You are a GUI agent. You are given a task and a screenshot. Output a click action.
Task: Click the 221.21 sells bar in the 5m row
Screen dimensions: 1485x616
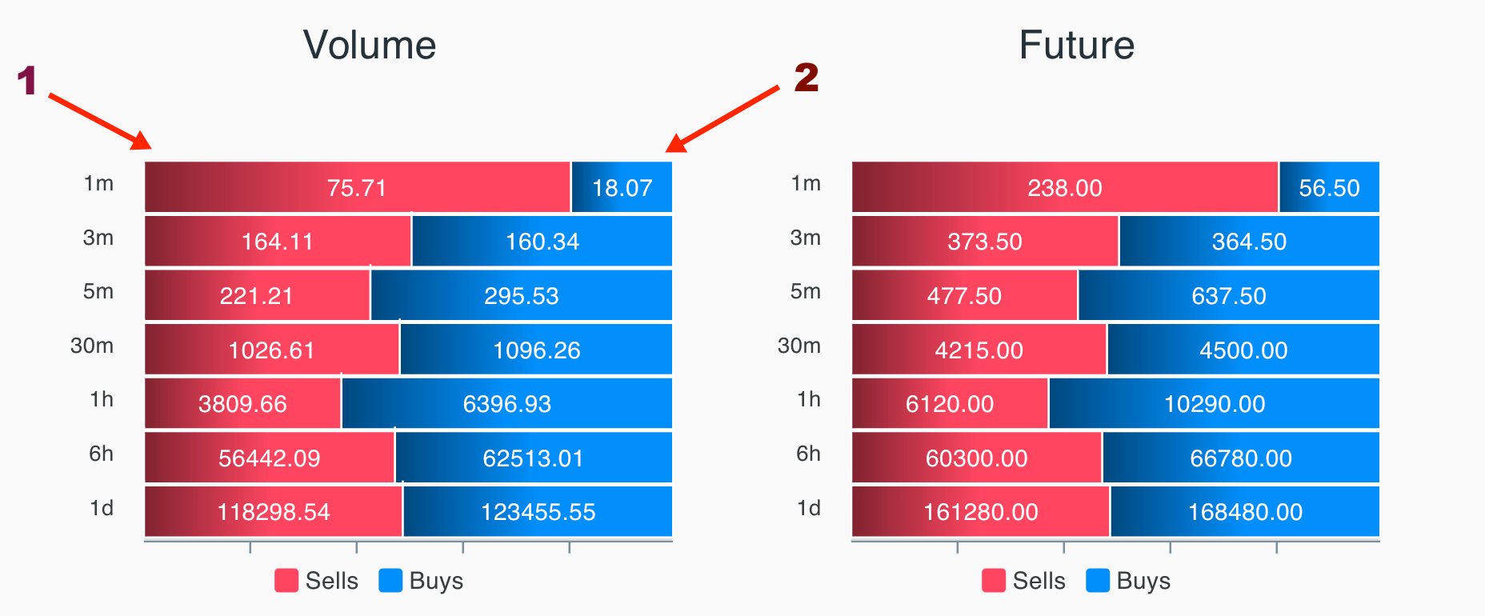pos(257,295)
